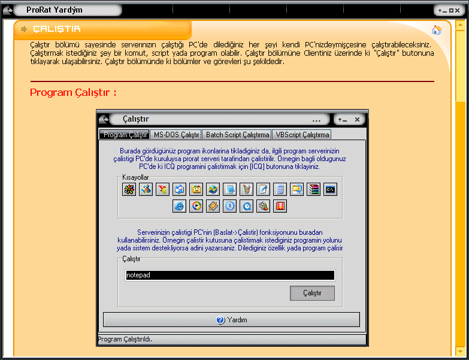Select the Batch Script Çalıştırma tab
Image resolution: width=469 pixels, height=360 pixels.
click(237, 135)
